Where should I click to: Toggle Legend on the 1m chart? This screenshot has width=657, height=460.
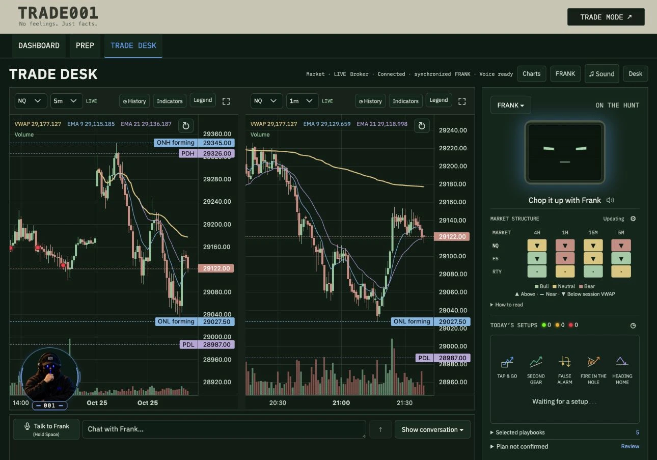coord(439,100)
